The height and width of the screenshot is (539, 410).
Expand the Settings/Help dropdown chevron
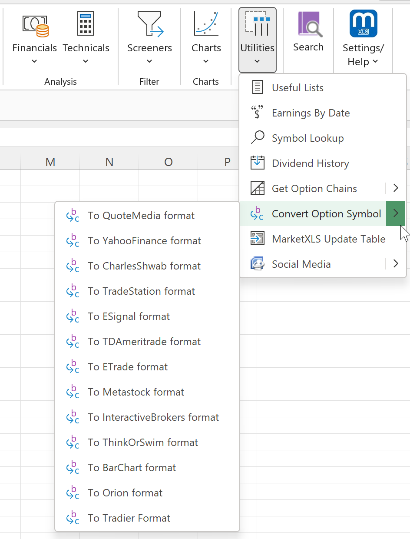click(x=375, y=62)
